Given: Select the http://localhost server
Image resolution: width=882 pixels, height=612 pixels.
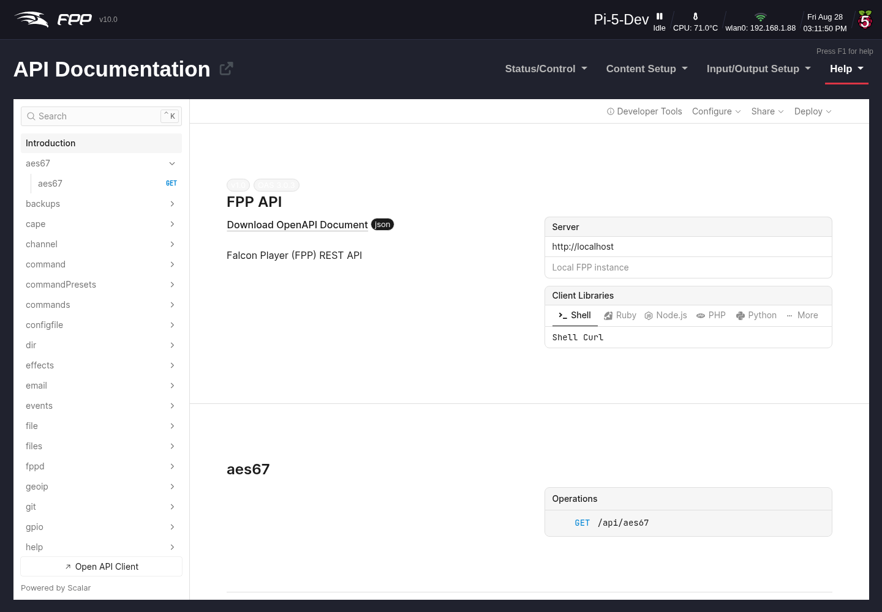Looking at the screenshot, I should tap(688, 247).
